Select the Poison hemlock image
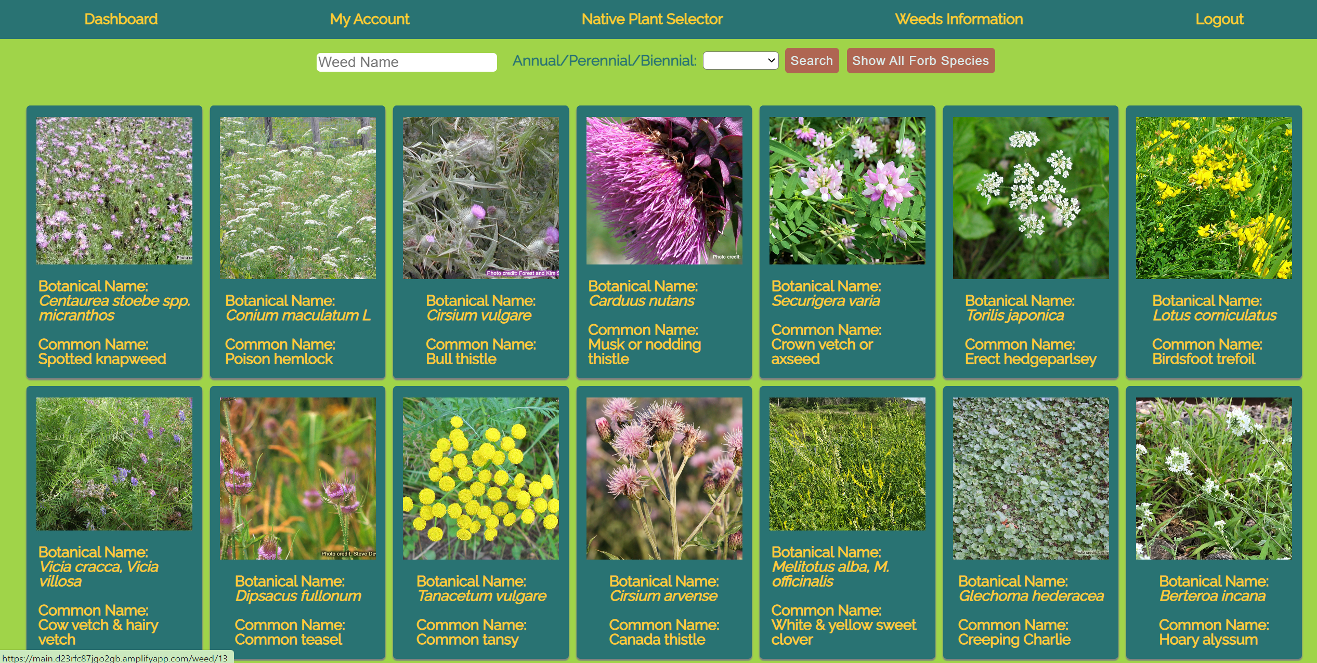The height and width of the screenshot is (663, 1317). 297,198
